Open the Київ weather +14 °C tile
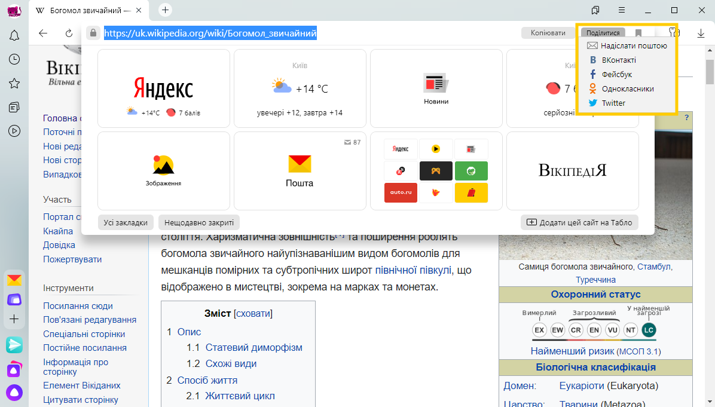This screenshot has height=407, width=715. (300, 88)
